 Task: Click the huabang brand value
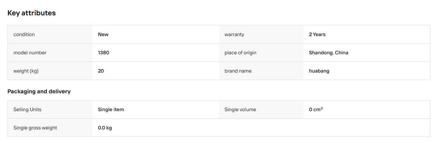pos(319,71)
